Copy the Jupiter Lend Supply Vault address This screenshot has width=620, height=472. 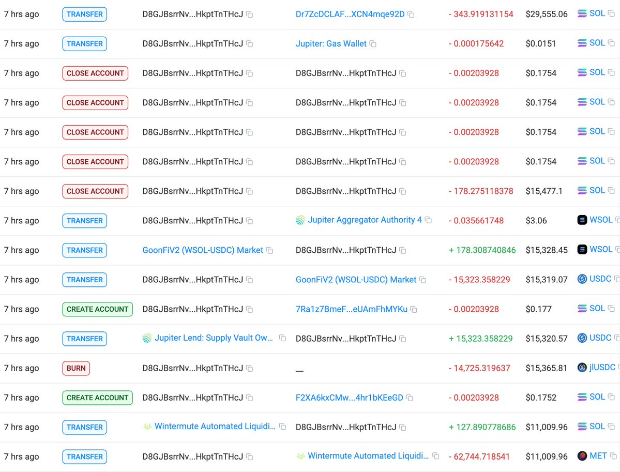(283, 338)
